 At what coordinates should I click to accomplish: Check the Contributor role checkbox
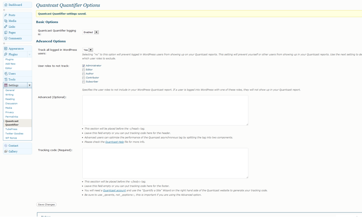84,78
